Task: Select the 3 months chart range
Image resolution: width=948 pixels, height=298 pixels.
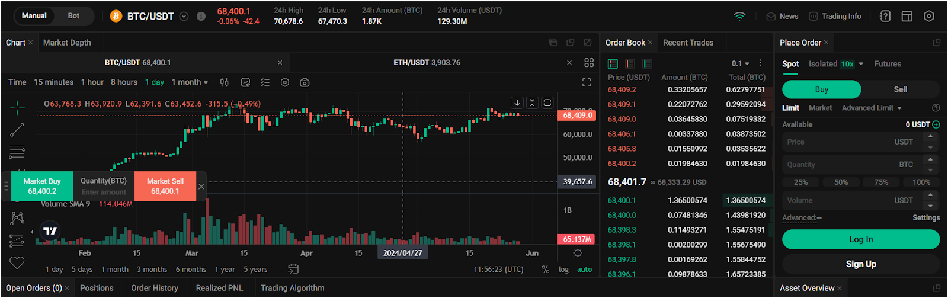Action: tap(152, 270)
